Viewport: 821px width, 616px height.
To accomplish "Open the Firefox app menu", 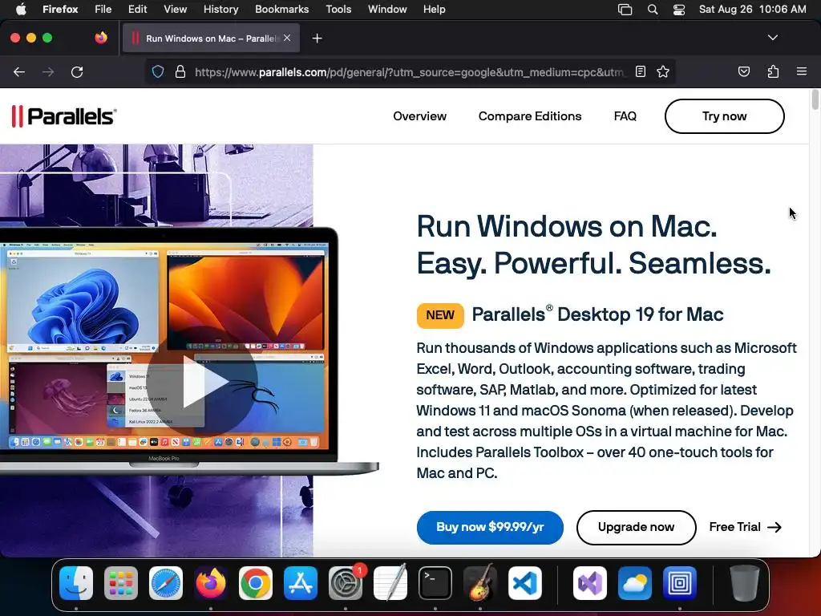I will [x=60, y=10].
